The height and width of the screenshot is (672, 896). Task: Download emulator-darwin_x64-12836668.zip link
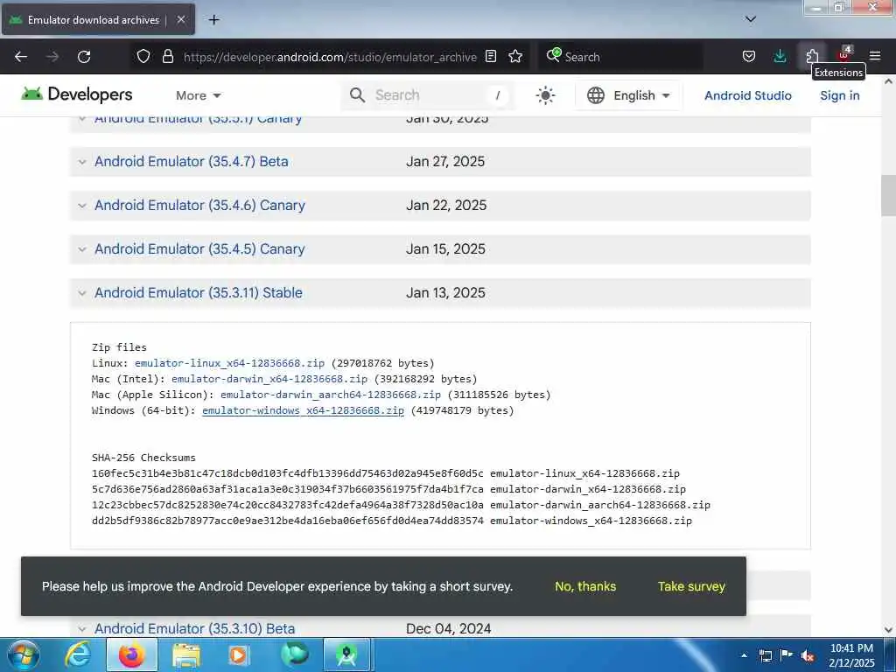269,379
